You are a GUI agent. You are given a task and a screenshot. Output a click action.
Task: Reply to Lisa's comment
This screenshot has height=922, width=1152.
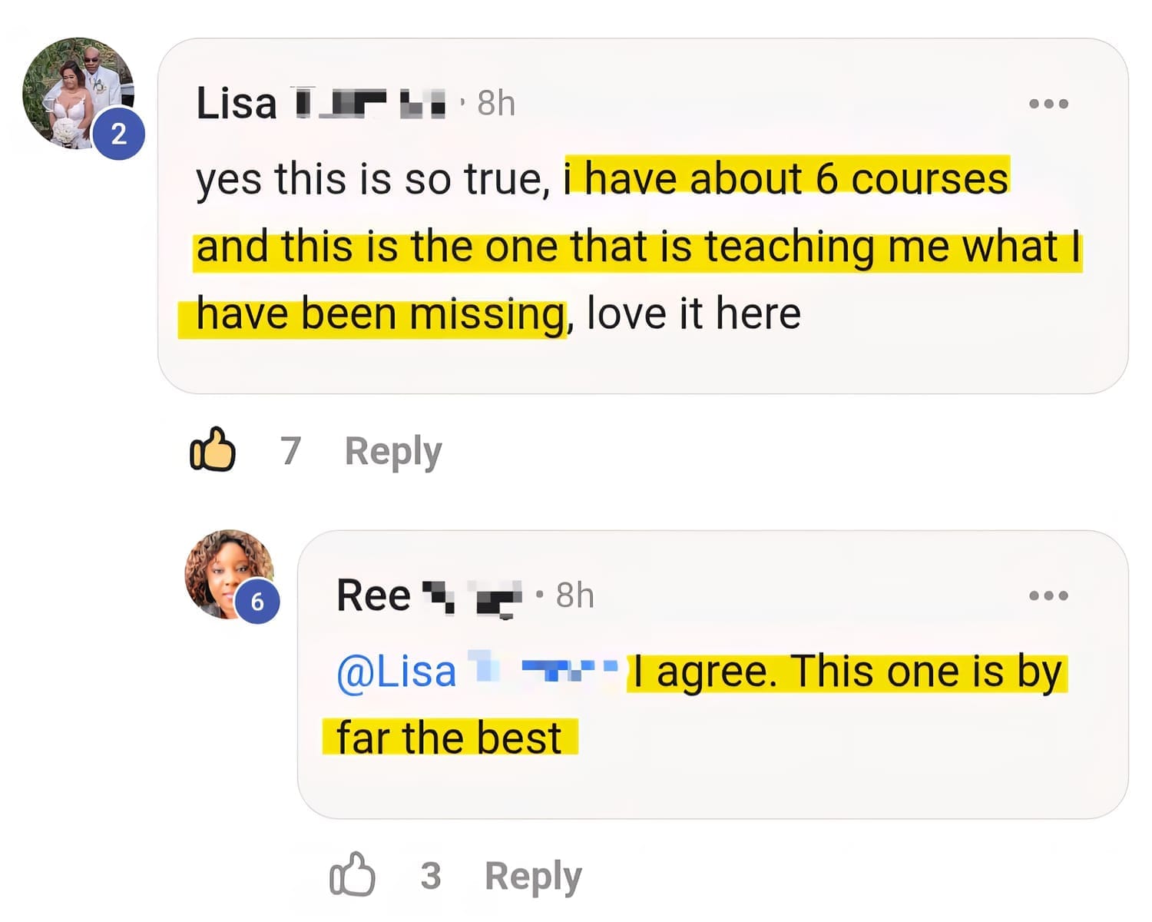click(392, 451)
